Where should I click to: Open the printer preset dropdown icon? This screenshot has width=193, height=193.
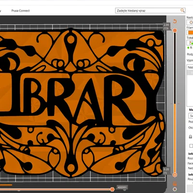click(x=191, y=43)
